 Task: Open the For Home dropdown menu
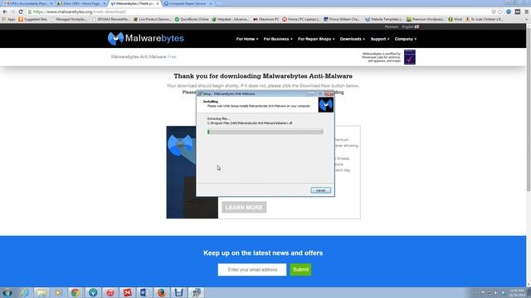coord(247,39)
